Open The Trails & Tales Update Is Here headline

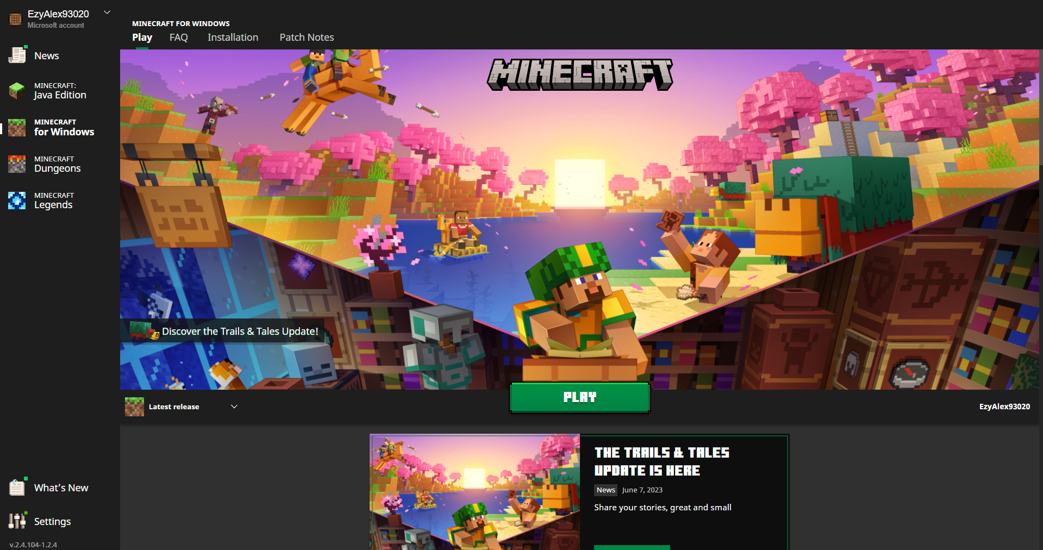point(662,461)
